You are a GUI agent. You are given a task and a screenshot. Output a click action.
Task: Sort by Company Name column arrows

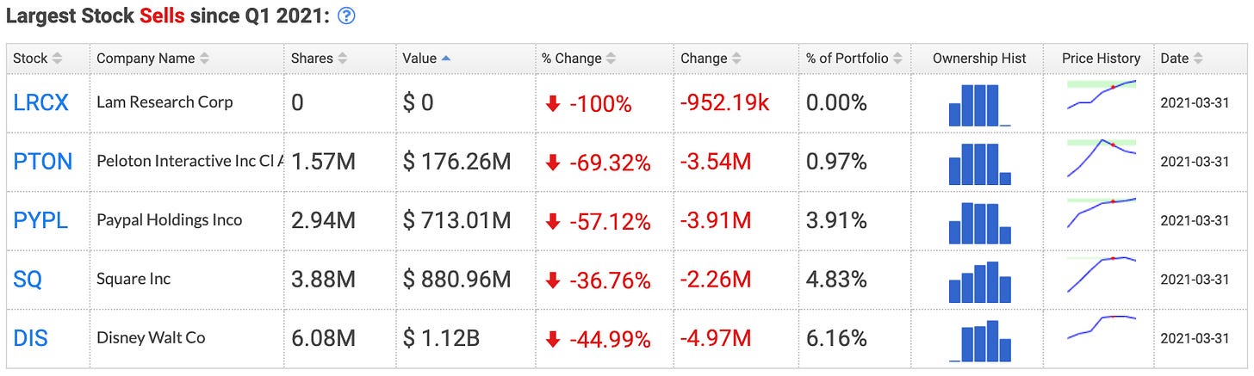click(x=205, y=59)
